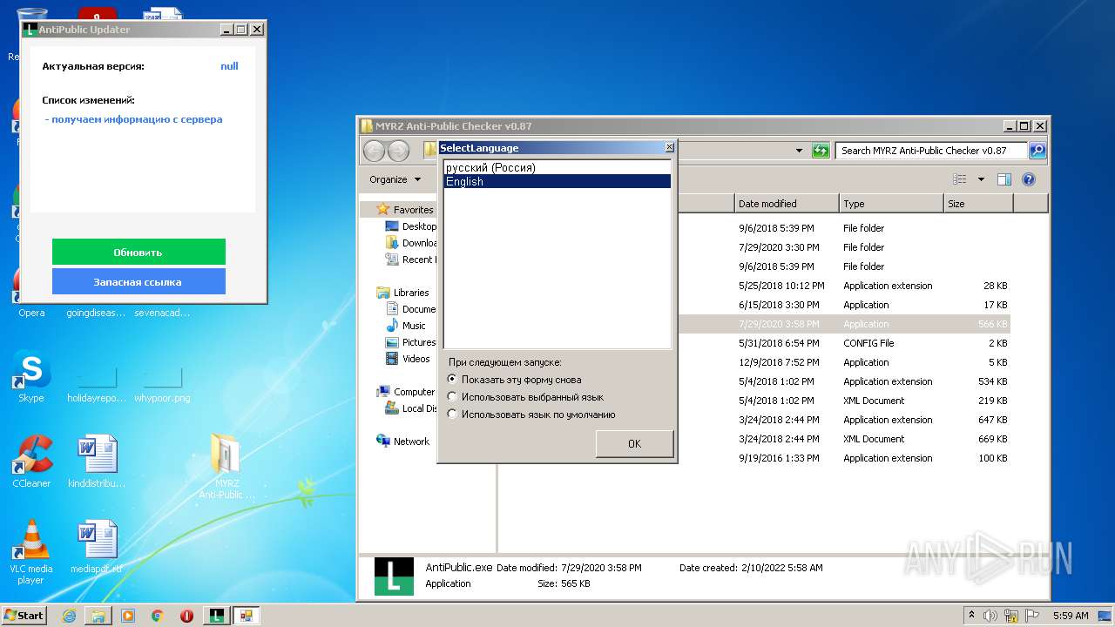Choose Использовать язык по умолчанию option
The height and width of the screenshot is (627, 1115).
pyautogui.click(x=531, y=415)
